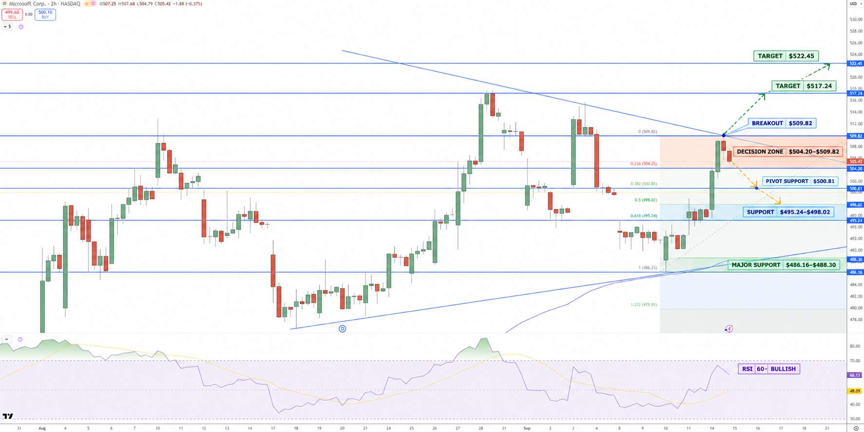Click the -1.88 (-0.37%) price change value
Screen dimensions: 864x432
(x=188, y=3)
